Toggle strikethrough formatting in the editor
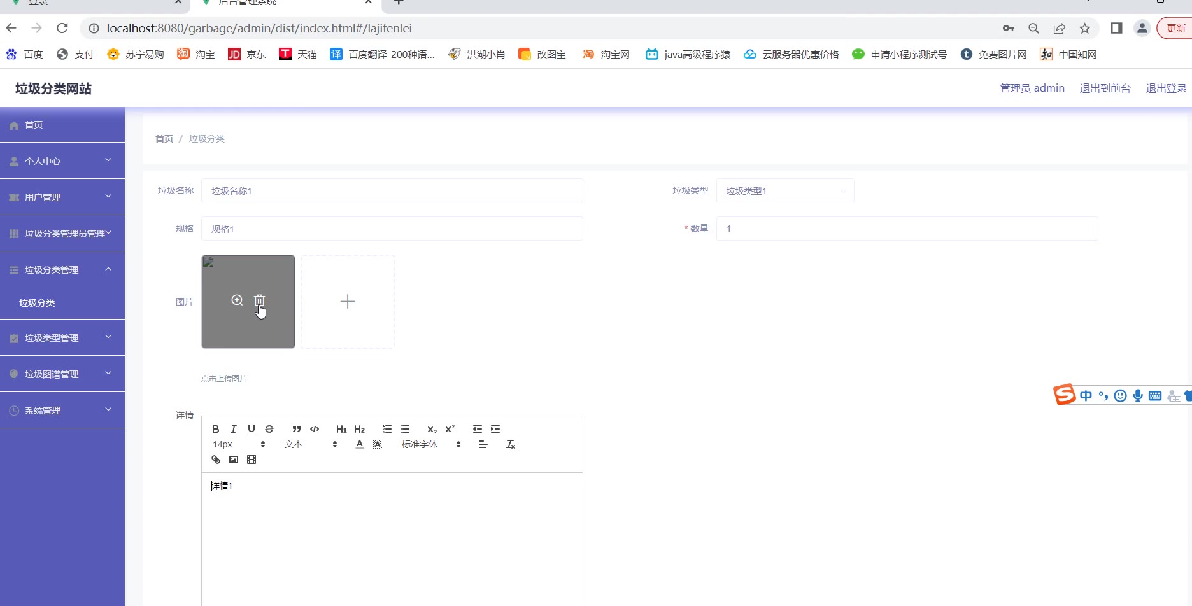The width and height of the screenshot is (1192, 606). click(x=269, y=429)
